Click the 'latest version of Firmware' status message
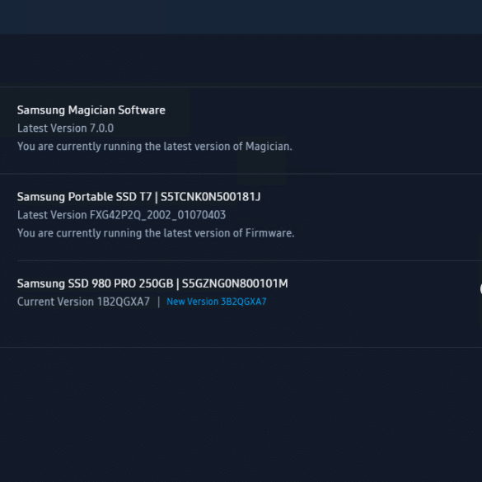Image resolution: width=482 pixels, height=482 pixels. [x=156, y=233]
